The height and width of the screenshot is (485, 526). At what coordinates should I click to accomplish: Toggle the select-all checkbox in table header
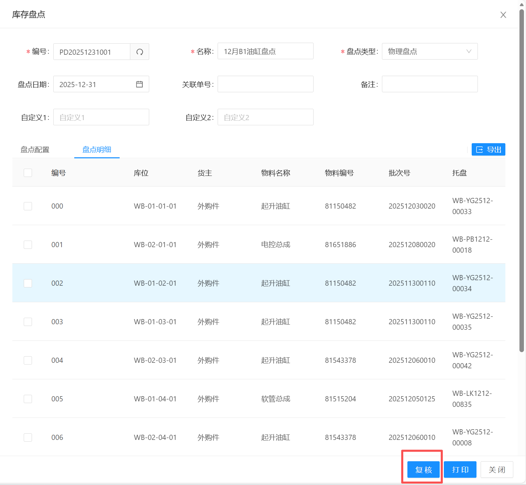(x=28, y=173)
